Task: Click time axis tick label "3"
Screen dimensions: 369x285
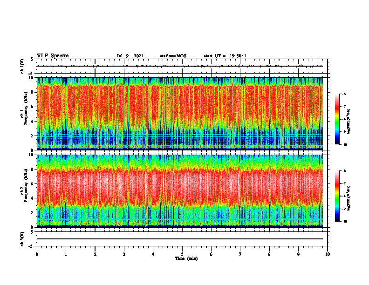Action: pyautogui.click(x=124, y=254)
